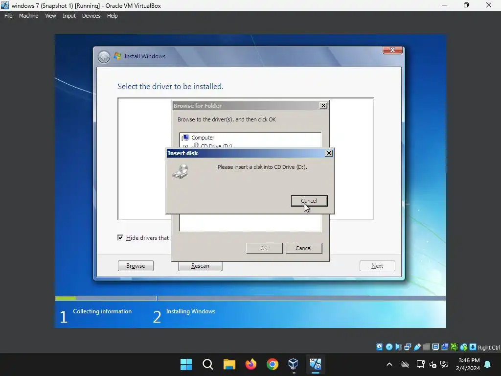The width and height of the screenshot is (501, 376).
Task: Switch to the running Windows 7 VM taskbar icon
Action: 315,364
